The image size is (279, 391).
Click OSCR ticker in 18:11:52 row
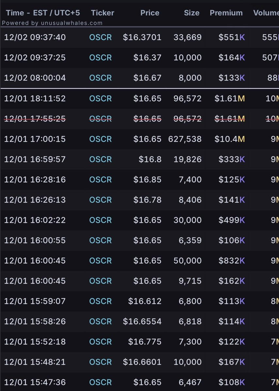[x=101, y=98]
